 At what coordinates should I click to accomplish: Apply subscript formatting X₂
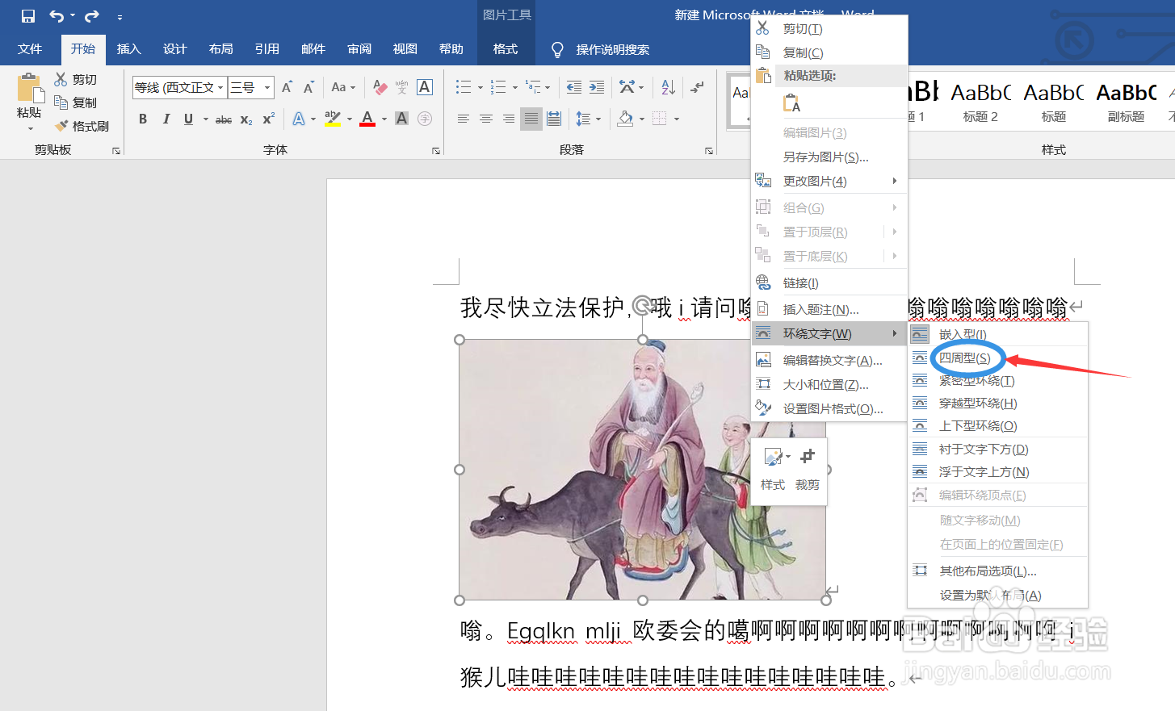point(246,119)
